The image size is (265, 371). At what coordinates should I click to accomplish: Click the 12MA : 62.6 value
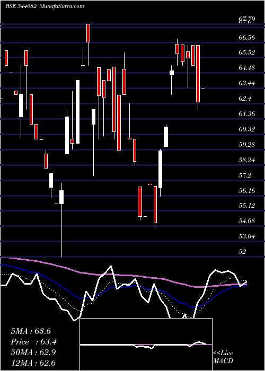click(33, 363)
